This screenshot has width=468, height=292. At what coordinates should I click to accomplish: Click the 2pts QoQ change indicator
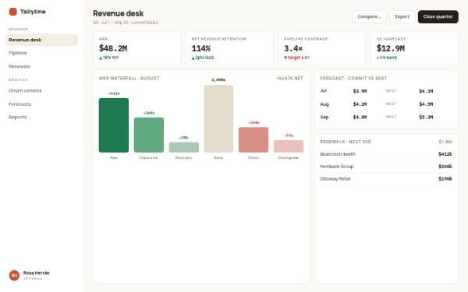(x=203, y=58)
